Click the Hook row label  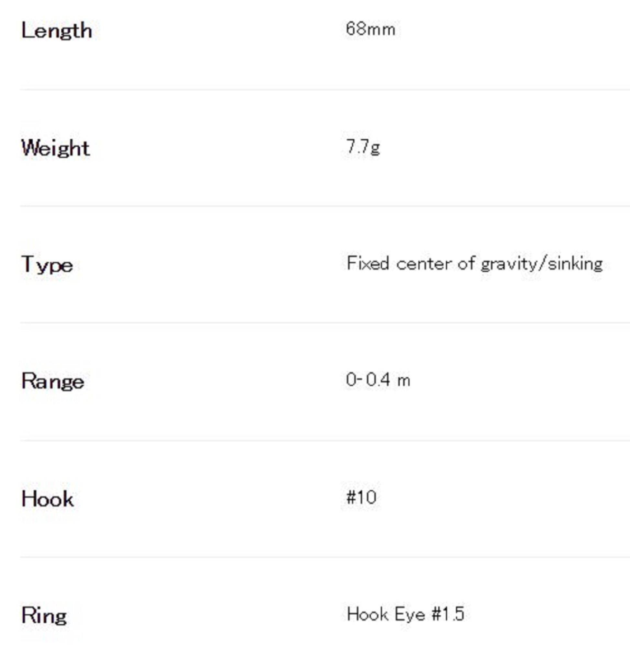pyautogui.click(x=47, y=498)
